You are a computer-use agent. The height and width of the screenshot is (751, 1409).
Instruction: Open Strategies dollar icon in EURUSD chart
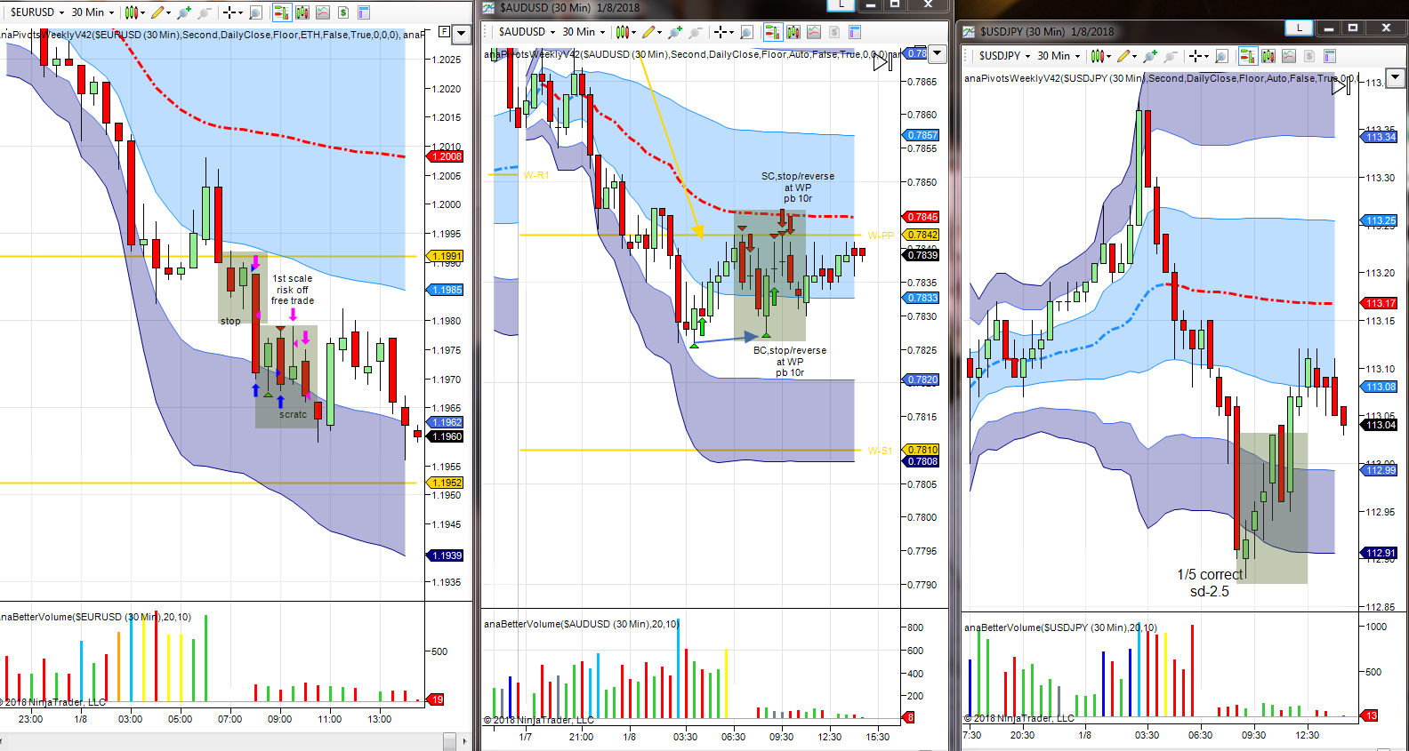[343, 12]
